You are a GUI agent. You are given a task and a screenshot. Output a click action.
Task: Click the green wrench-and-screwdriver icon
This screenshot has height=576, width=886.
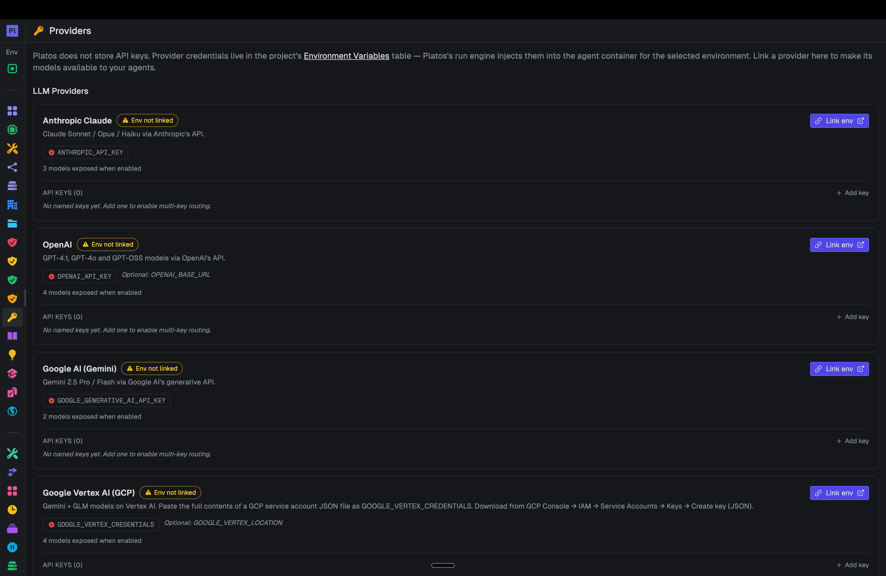(12, 453)
